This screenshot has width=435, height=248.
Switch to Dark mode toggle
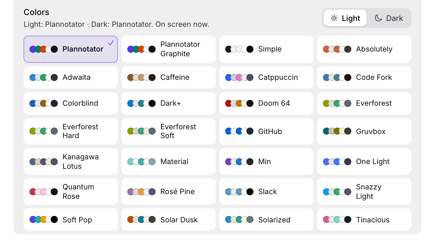(x=388, y=18)
